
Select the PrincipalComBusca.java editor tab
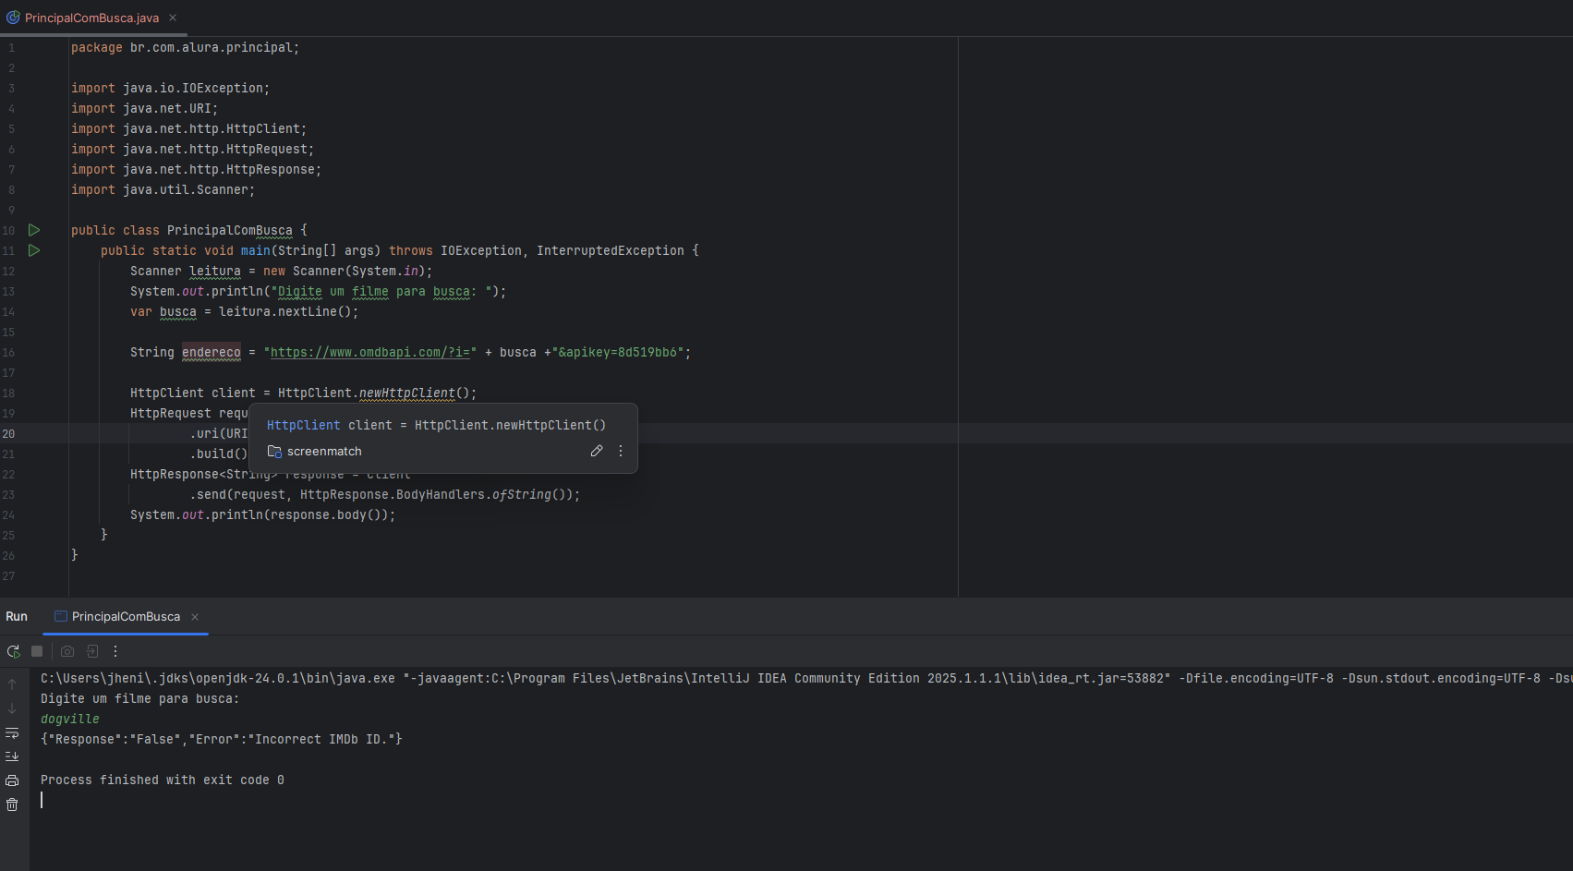click(x=91, y=18)
